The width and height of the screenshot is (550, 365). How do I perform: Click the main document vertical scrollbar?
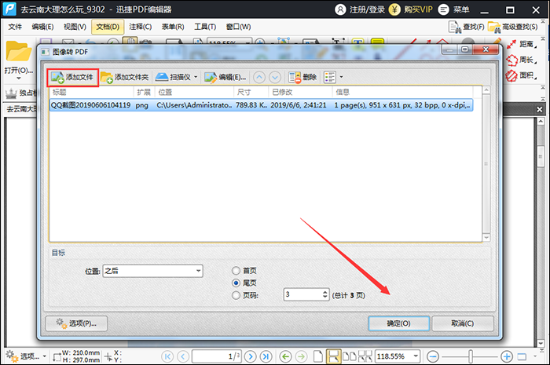coord(541,232)
